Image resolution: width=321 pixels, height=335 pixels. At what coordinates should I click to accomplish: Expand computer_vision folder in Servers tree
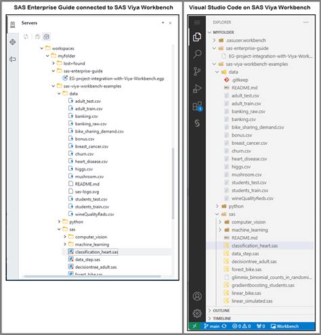pyautogui.click(x=65, y=237)
